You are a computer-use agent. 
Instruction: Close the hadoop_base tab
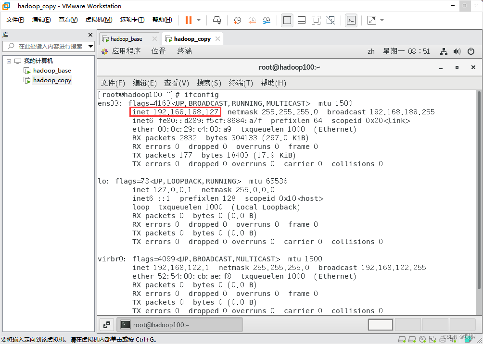[x=154, y=39]
